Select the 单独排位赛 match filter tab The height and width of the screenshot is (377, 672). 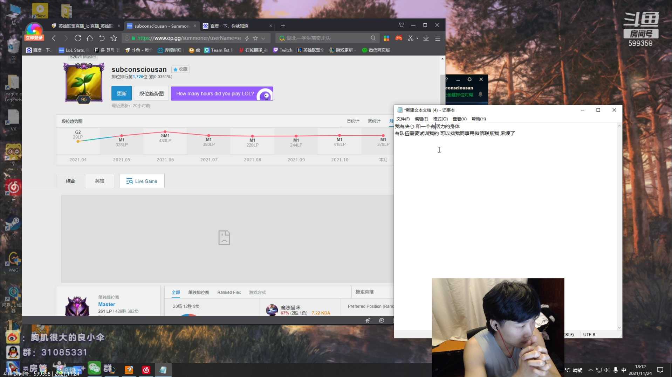point(199,292)
